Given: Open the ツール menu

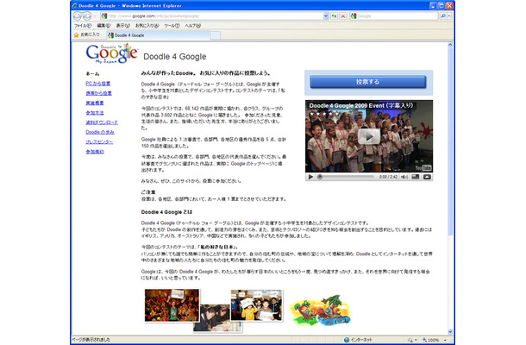Looking at the screenshot, I should pos(172,26).
